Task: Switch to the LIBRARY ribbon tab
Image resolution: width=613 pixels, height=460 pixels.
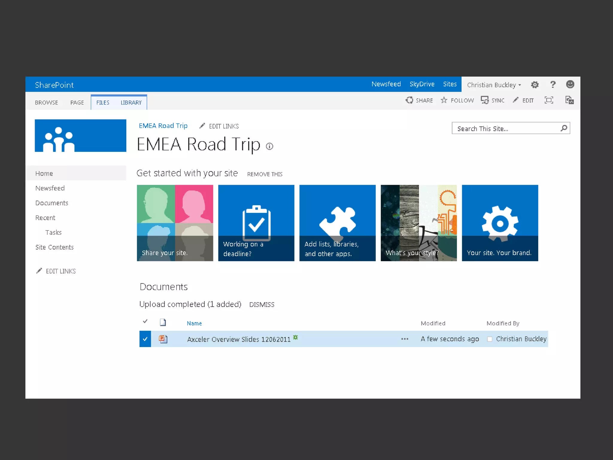Action: point(131,102)
